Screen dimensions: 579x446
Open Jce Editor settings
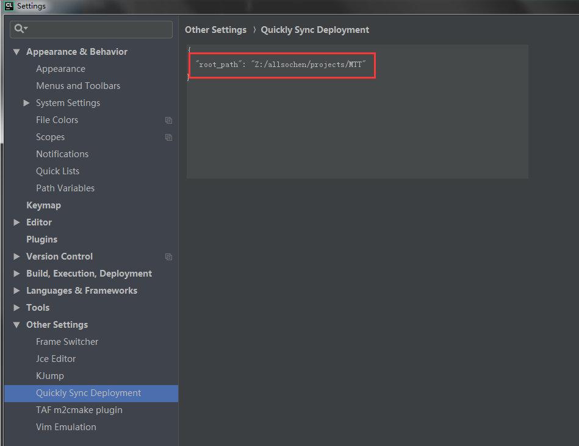pyautogui.click(x=56, y=359)
